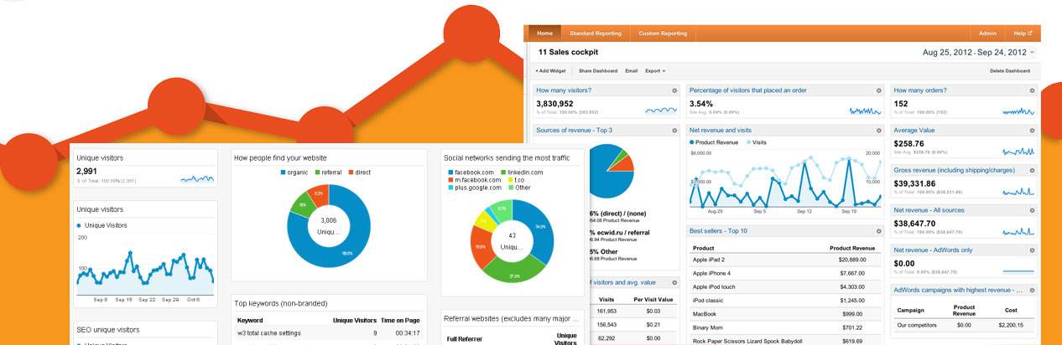
Task: Click the organic legend color swatch
Action: click(x=283, y=172)
